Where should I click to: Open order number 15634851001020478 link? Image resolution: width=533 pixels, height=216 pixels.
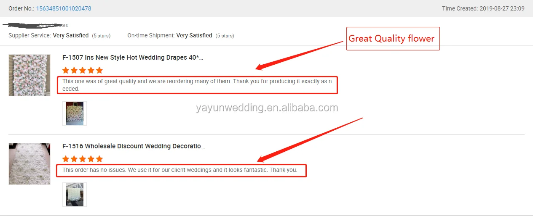(x=64, y=8)
